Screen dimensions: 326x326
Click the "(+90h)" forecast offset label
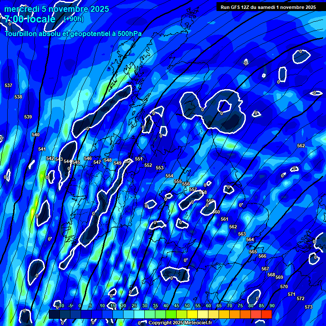(x=73, y=19)
